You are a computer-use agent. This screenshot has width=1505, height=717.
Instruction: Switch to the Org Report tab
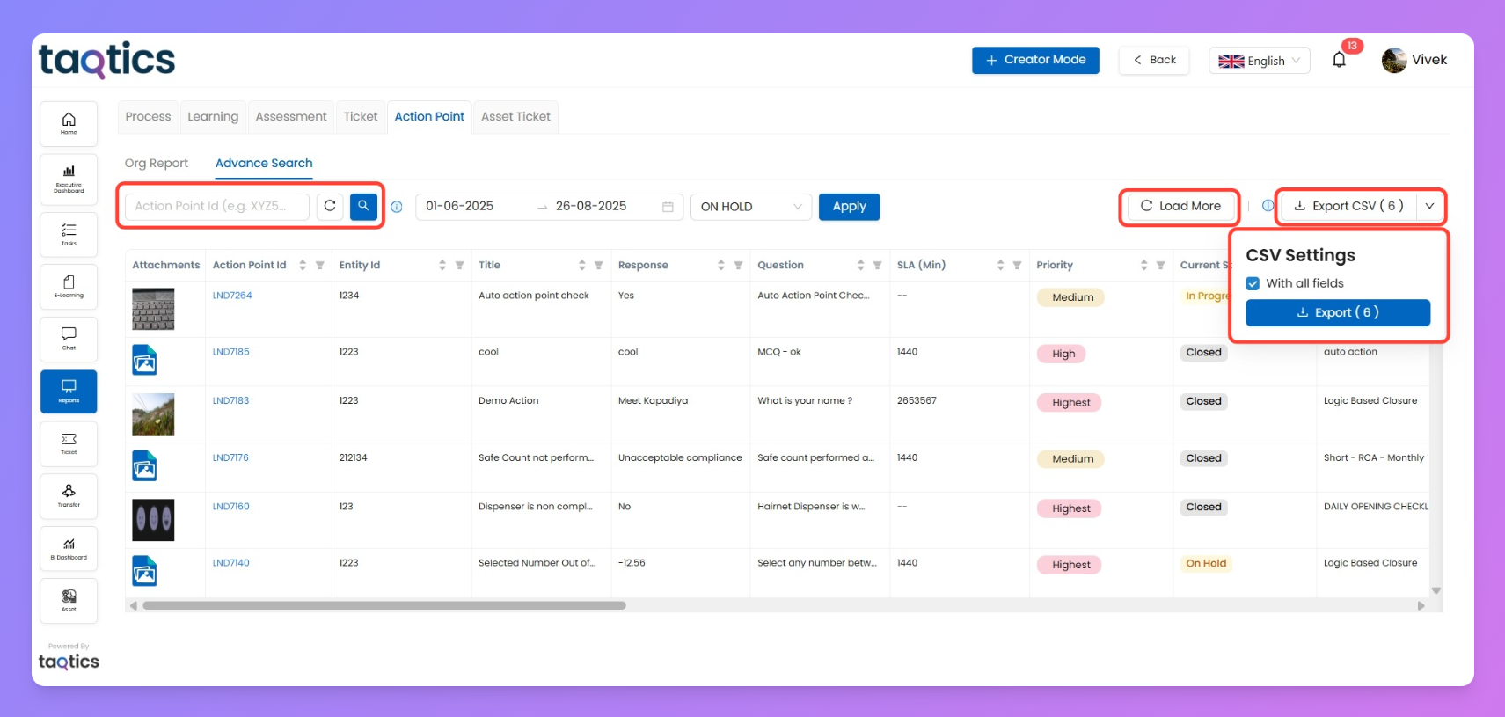[x=157, y=163]
